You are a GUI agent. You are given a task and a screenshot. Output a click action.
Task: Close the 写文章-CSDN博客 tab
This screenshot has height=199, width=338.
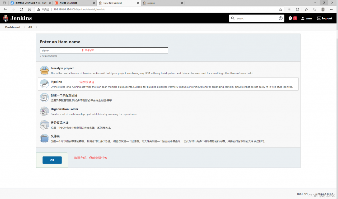94,3
